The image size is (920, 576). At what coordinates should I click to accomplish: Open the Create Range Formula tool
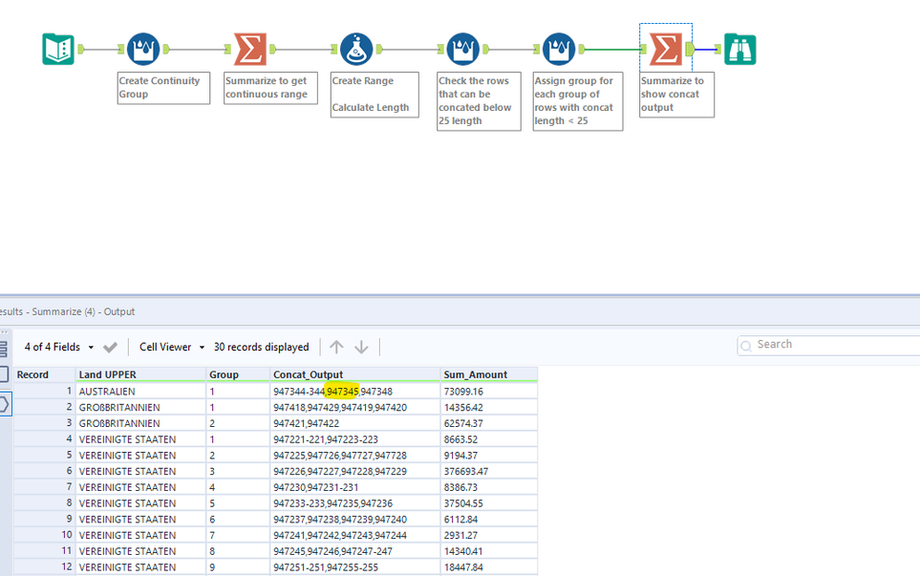point(356,49)
